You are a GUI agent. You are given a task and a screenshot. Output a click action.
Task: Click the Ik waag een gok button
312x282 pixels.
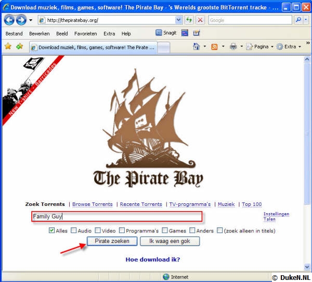click(170, 241)
